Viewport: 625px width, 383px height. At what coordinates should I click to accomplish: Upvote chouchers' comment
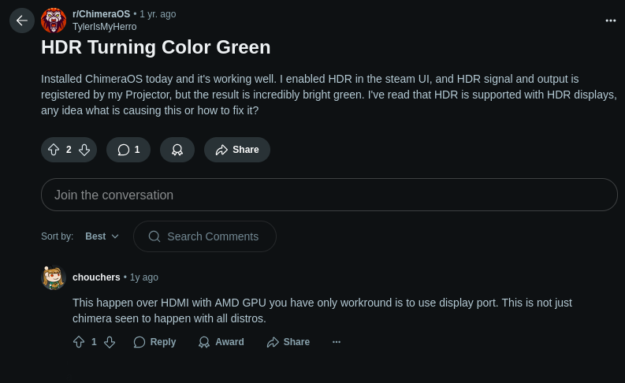click(79, 342)
